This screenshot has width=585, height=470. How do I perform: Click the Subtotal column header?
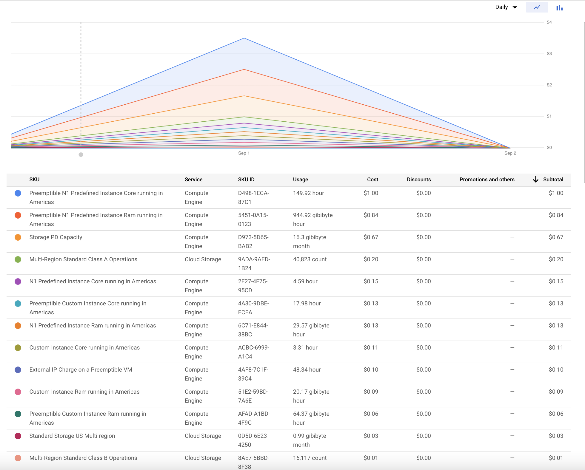click(553, 180)
